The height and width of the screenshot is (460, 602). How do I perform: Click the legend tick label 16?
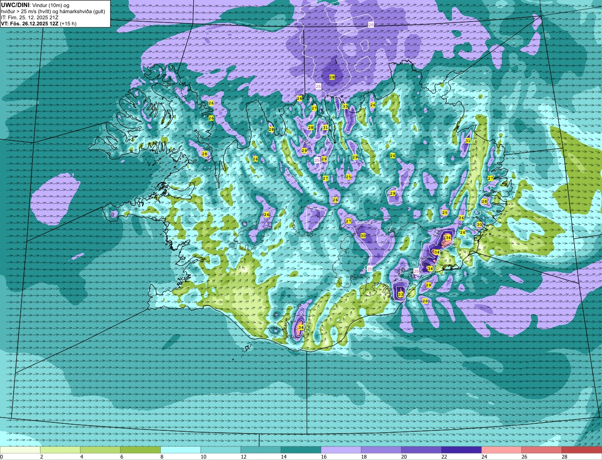click(x=324, y=457)
